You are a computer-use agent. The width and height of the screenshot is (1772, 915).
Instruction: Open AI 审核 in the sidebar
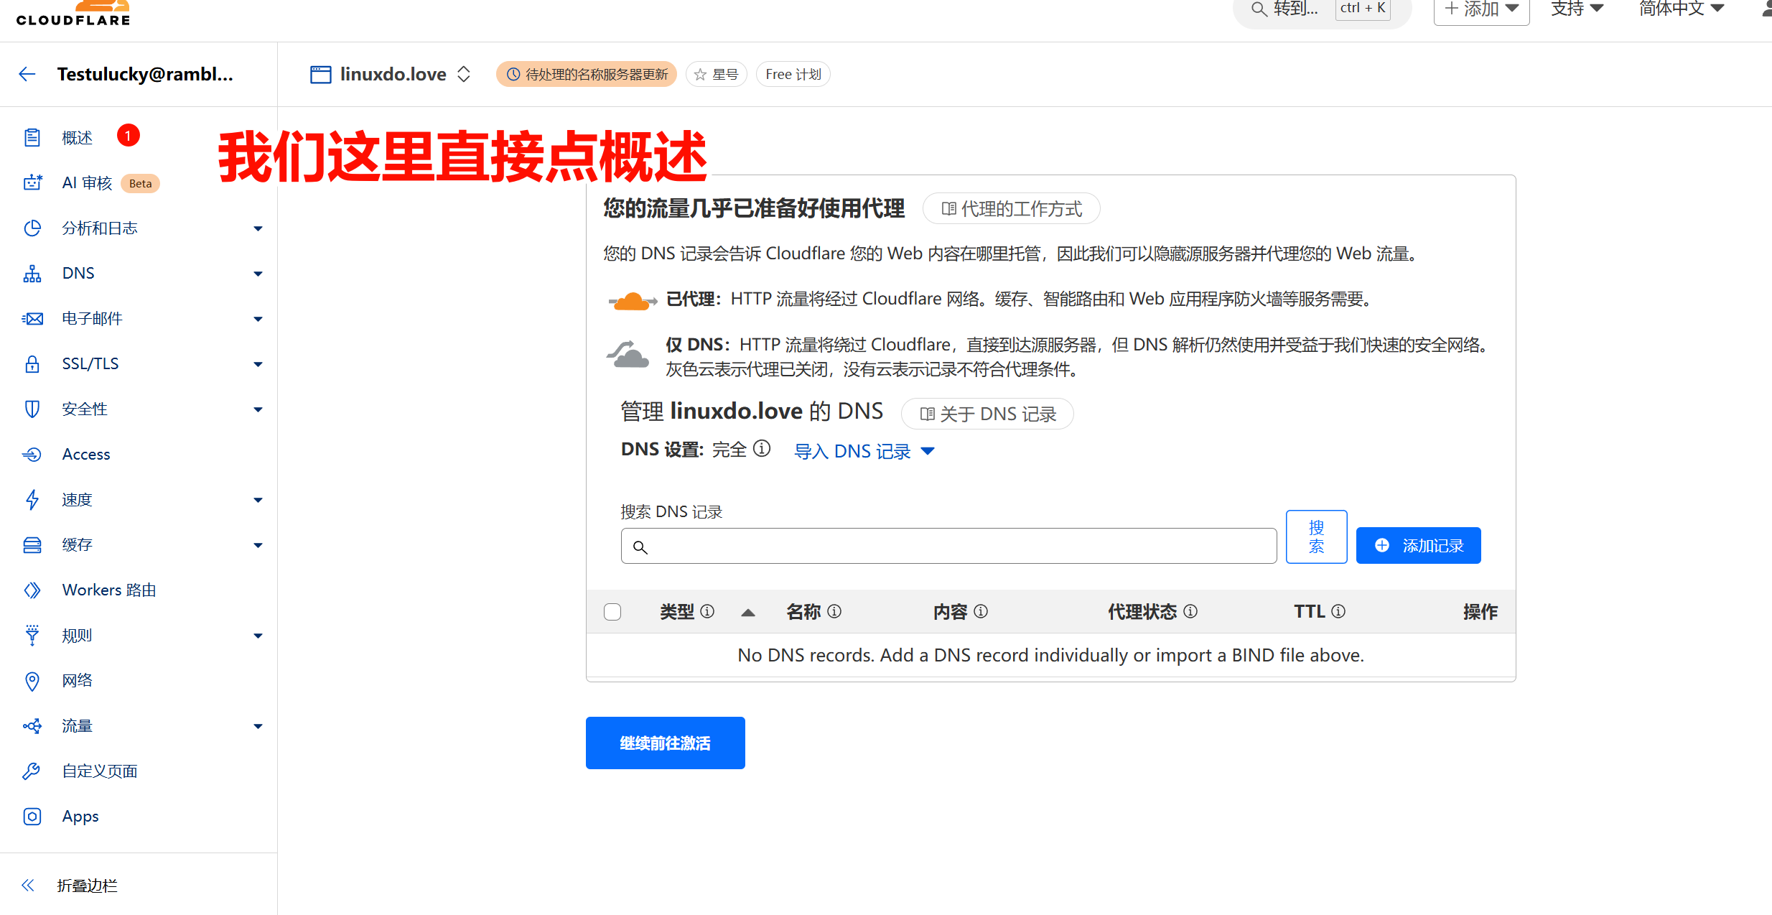(88, 182)
